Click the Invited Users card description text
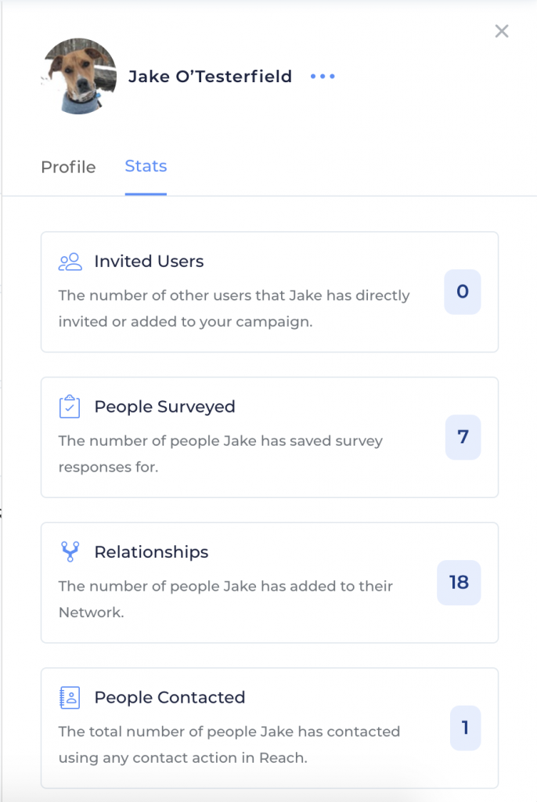Screen dimensions: 537x802 234,309
